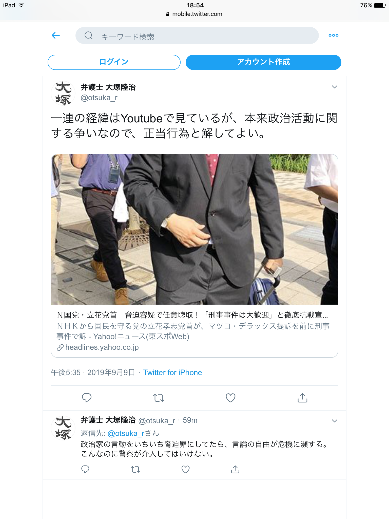This screenshot has height=519, width=389.
Task: Expand the main tweet's chevron menu
Action: point(334,87)
